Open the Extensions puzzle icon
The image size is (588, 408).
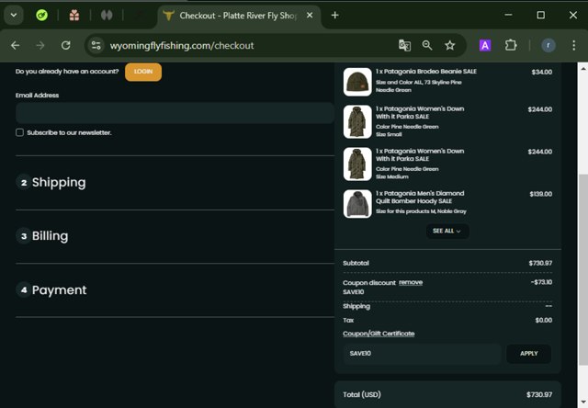[511, 46]
